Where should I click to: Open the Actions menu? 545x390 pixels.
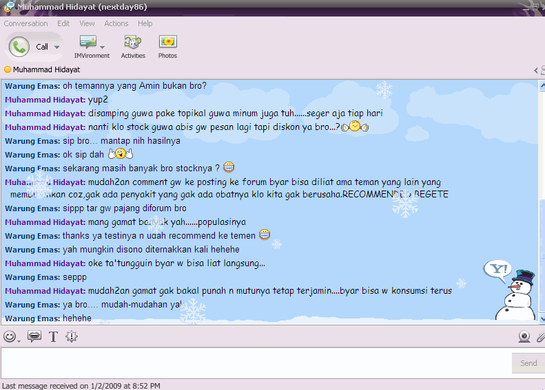[116, 23]
